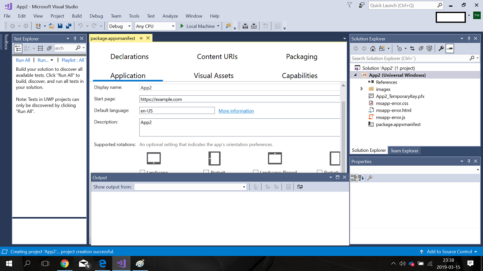483x271 pixels.
Task: Click the feedback icon next to Quick Launch
Action: (x=361, y=5)
